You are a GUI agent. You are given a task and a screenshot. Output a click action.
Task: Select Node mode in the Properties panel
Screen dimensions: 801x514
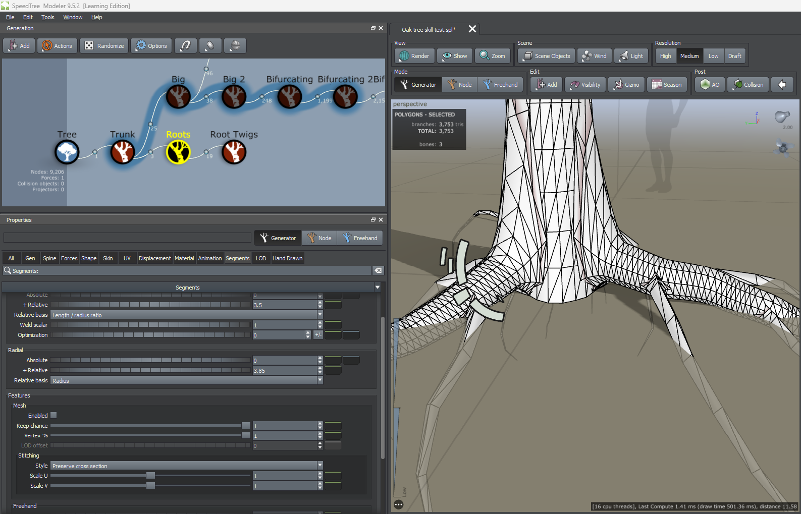coord(319,238)
